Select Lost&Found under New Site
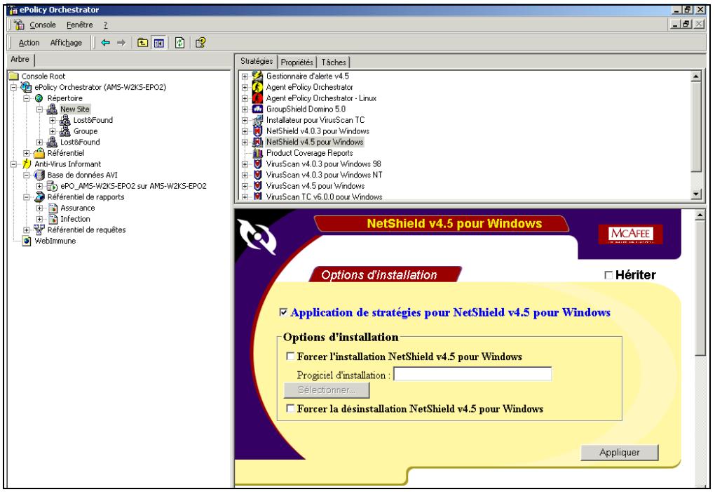The height and width of the screenshot is (492, 715). [x=93, y=120]
